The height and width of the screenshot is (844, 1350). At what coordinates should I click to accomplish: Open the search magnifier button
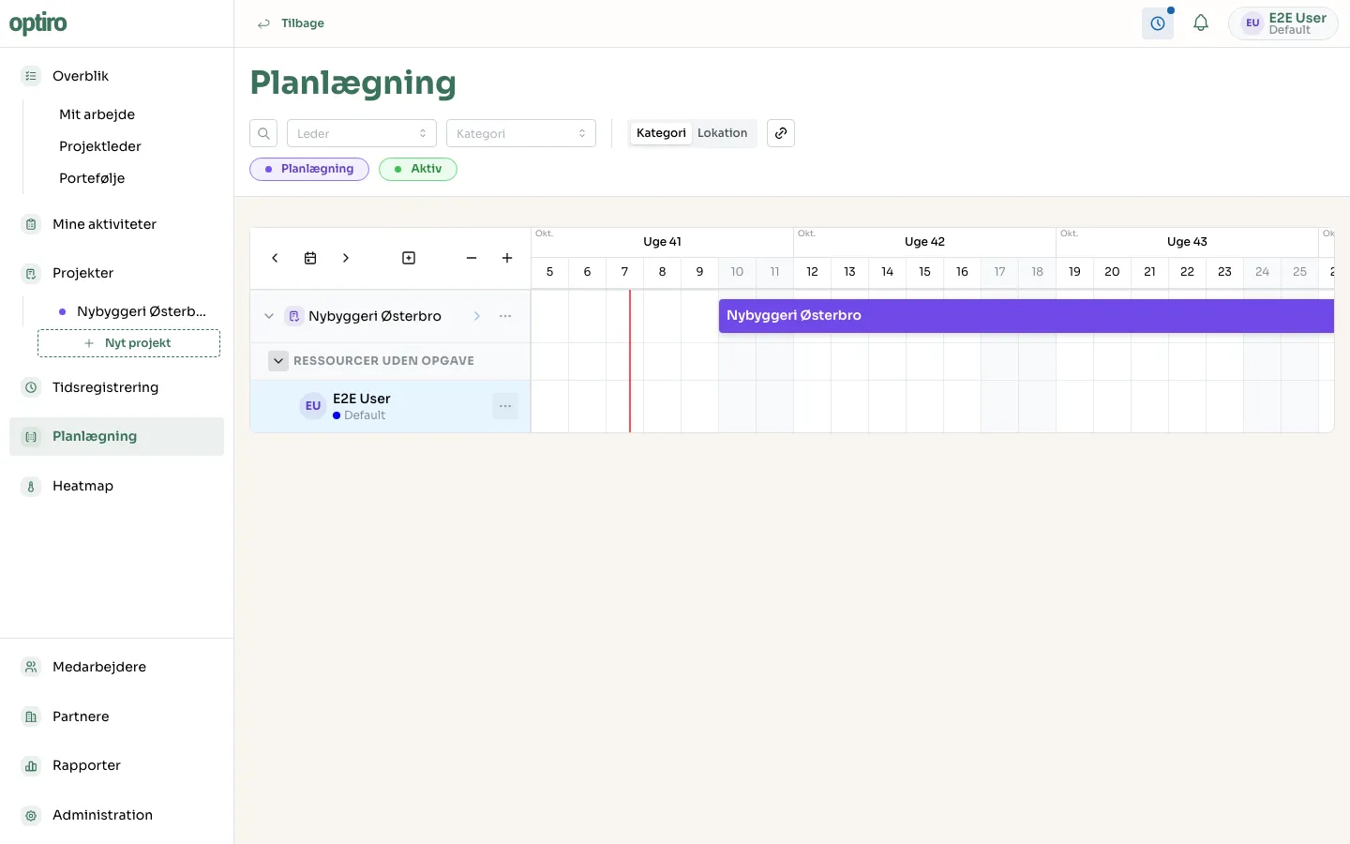tap(263, 133)
